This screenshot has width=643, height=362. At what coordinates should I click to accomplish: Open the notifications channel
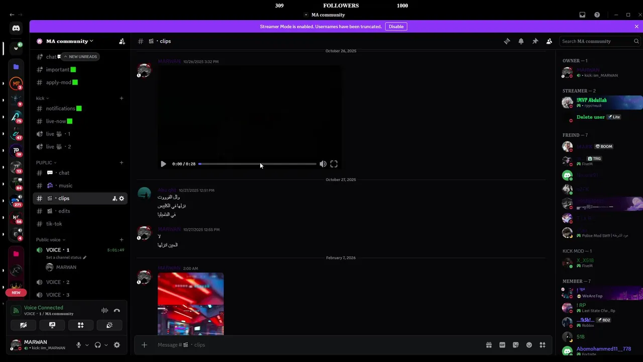point(80,109)
